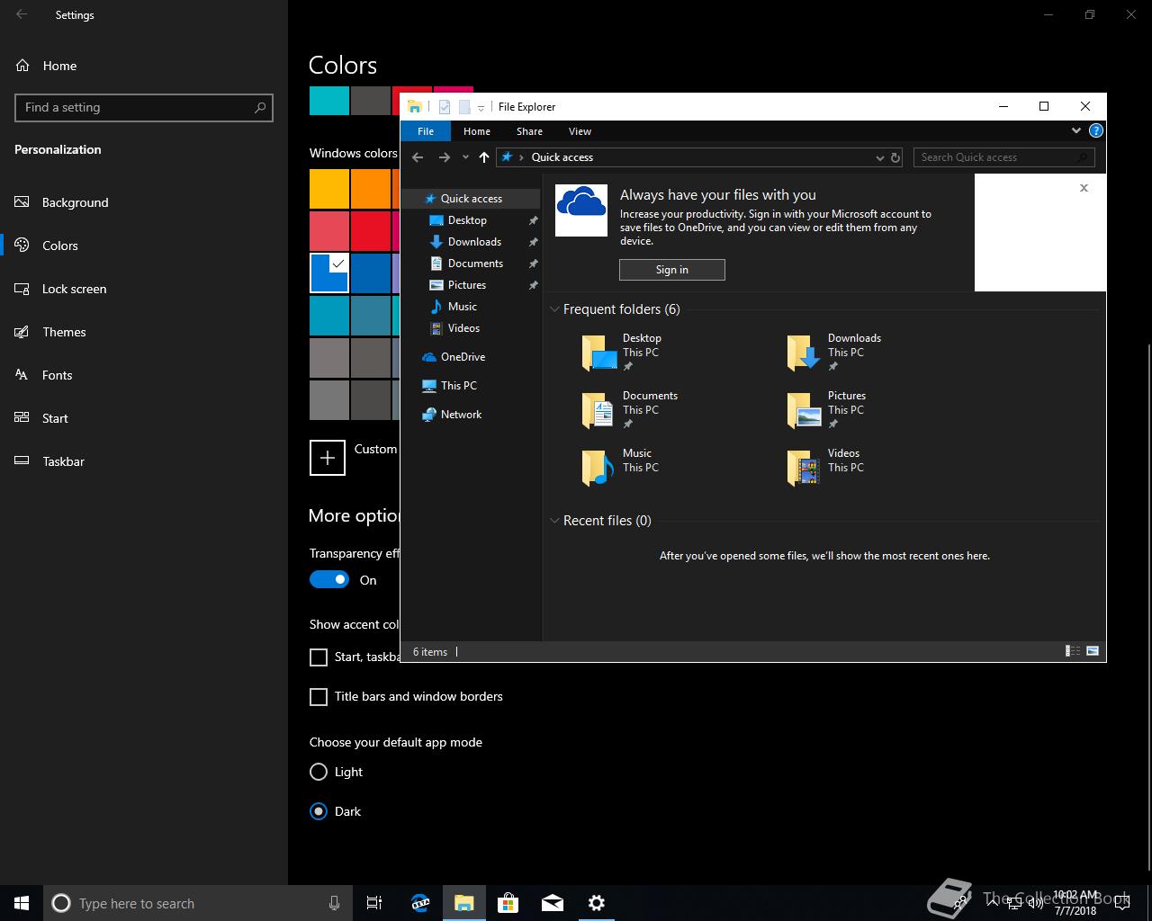Open Microsoft Store from taskbar
This screenshot has width=1152, height=921.
coord(508,903)
